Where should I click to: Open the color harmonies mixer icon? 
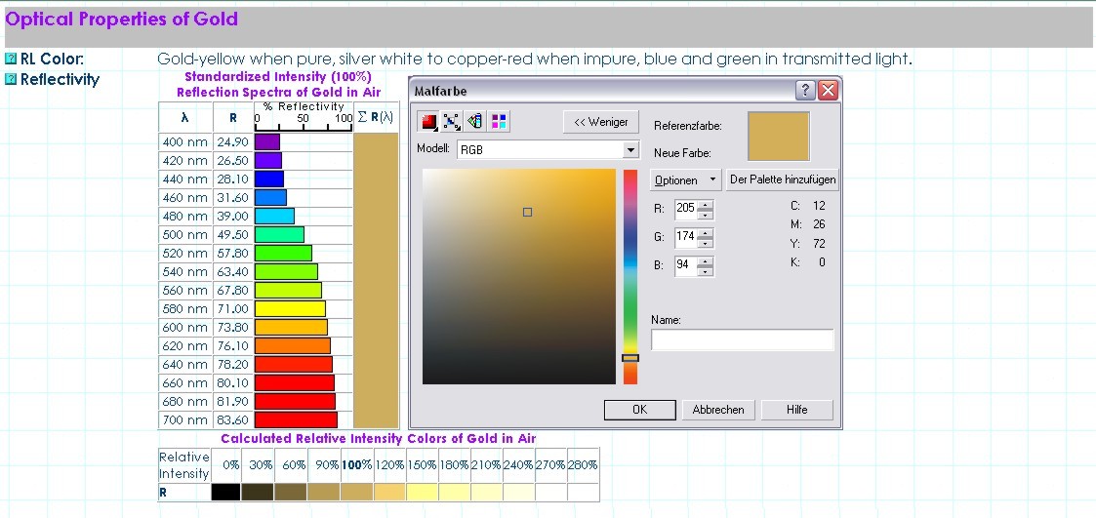click(x=452, y=121)
